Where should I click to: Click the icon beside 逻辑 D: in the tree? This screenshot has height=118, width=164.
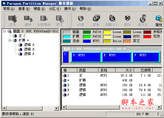(x=20, y=45)
